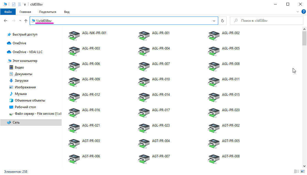The height and width of the screenshot is (175, 307).
Task: Open the Help question mark icon
Action: pos(303,12)
